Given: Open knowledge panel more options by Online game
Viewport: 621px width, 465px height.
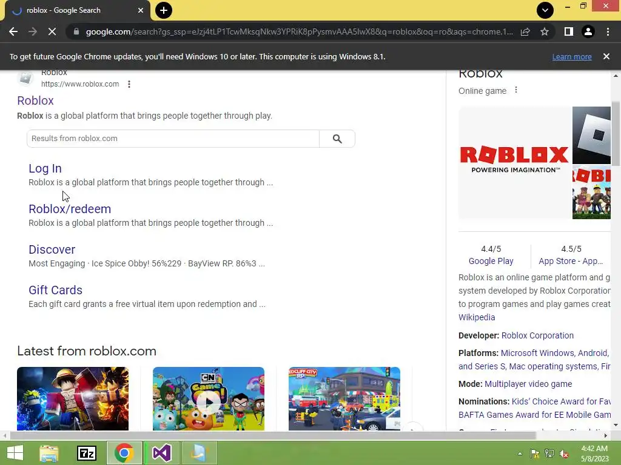Looking at the screenshot, I should click(x=515, y=90).
